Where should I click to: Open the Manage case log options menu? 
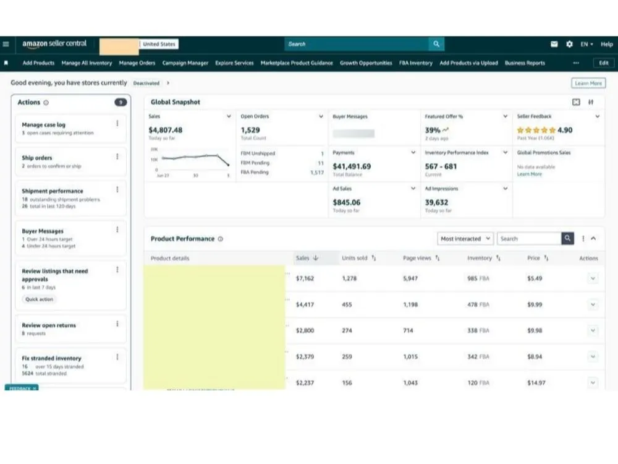(x=117, y=124)
